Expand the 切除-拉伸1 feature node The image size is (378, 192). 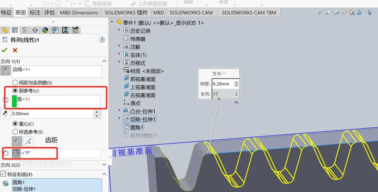pyautogui.click(x=119, y=118)
